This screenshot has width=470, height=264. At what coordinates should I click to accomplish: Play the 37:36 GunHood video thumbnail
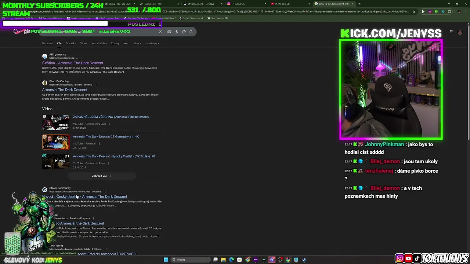[55, 162]
